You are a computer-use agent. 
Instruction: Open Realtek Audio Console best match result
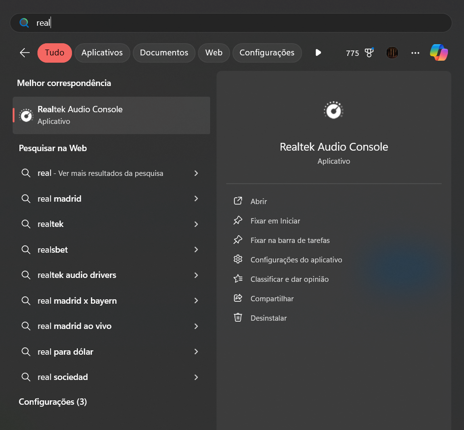point(111,115)
